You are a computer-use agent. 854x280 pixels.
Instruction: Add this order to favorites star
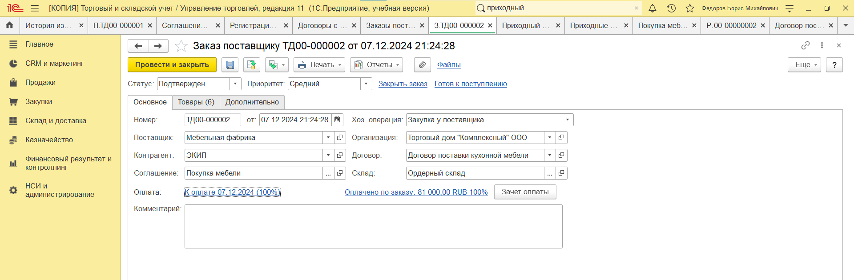point(181,46)
